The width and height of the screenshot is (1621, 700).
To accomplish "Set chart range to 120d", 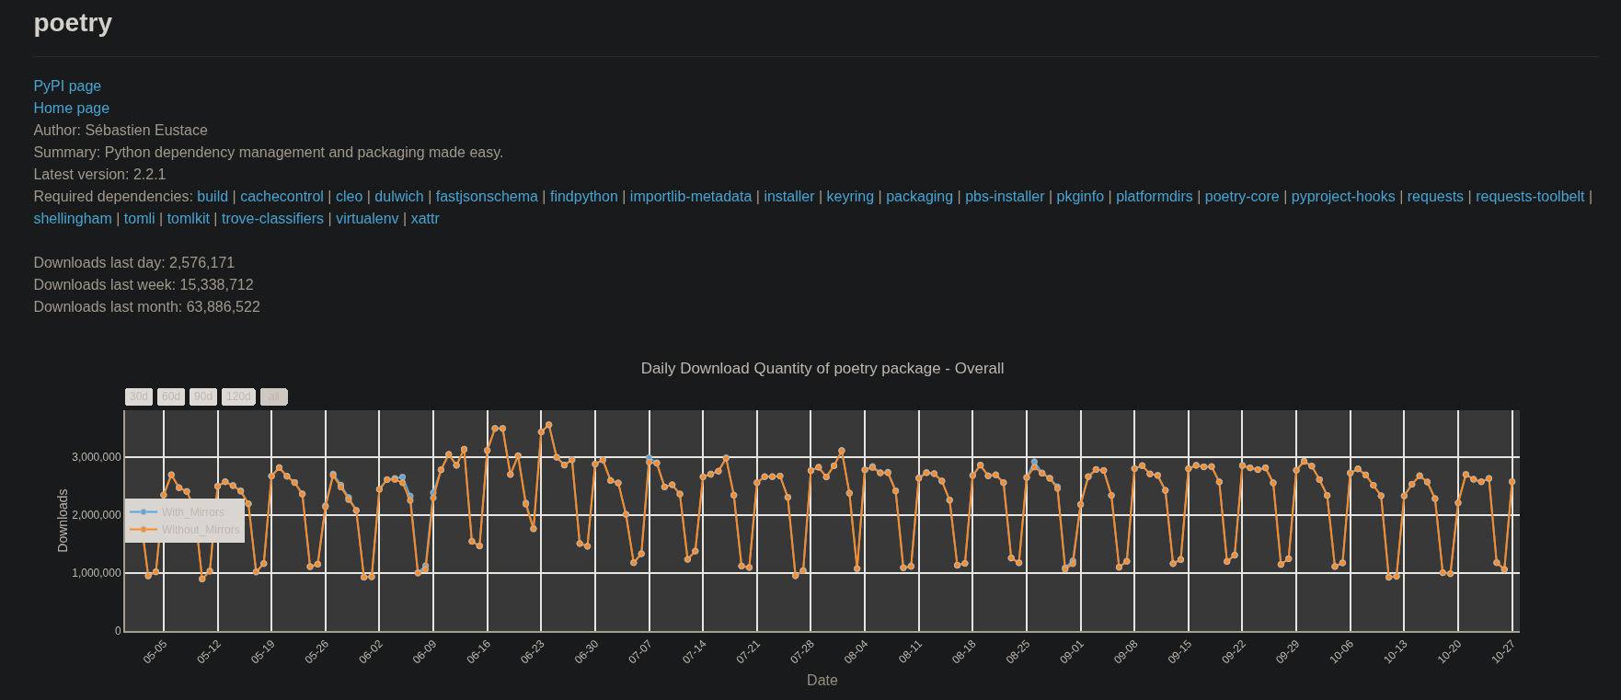I will 238,396.
